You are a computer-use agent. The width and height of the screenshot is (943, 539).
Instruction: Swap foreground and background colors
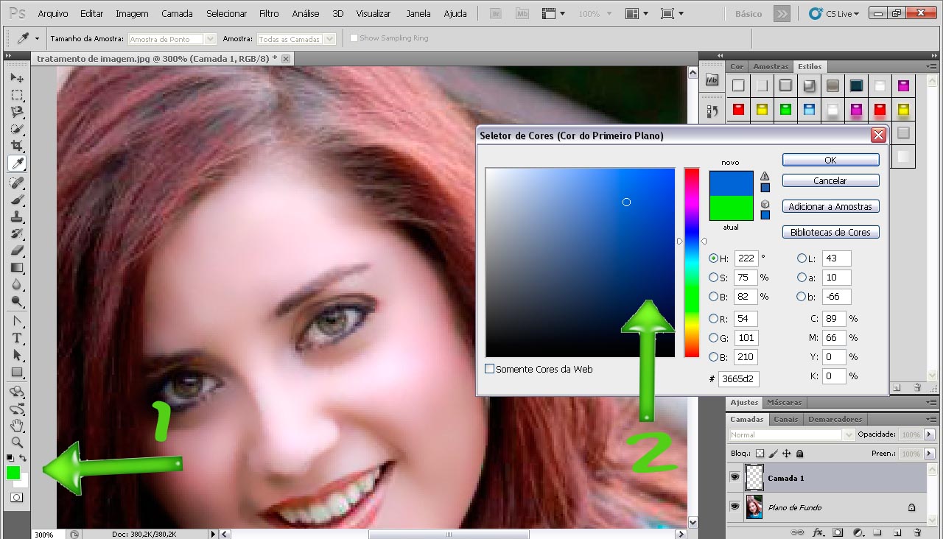click(23, 458)
